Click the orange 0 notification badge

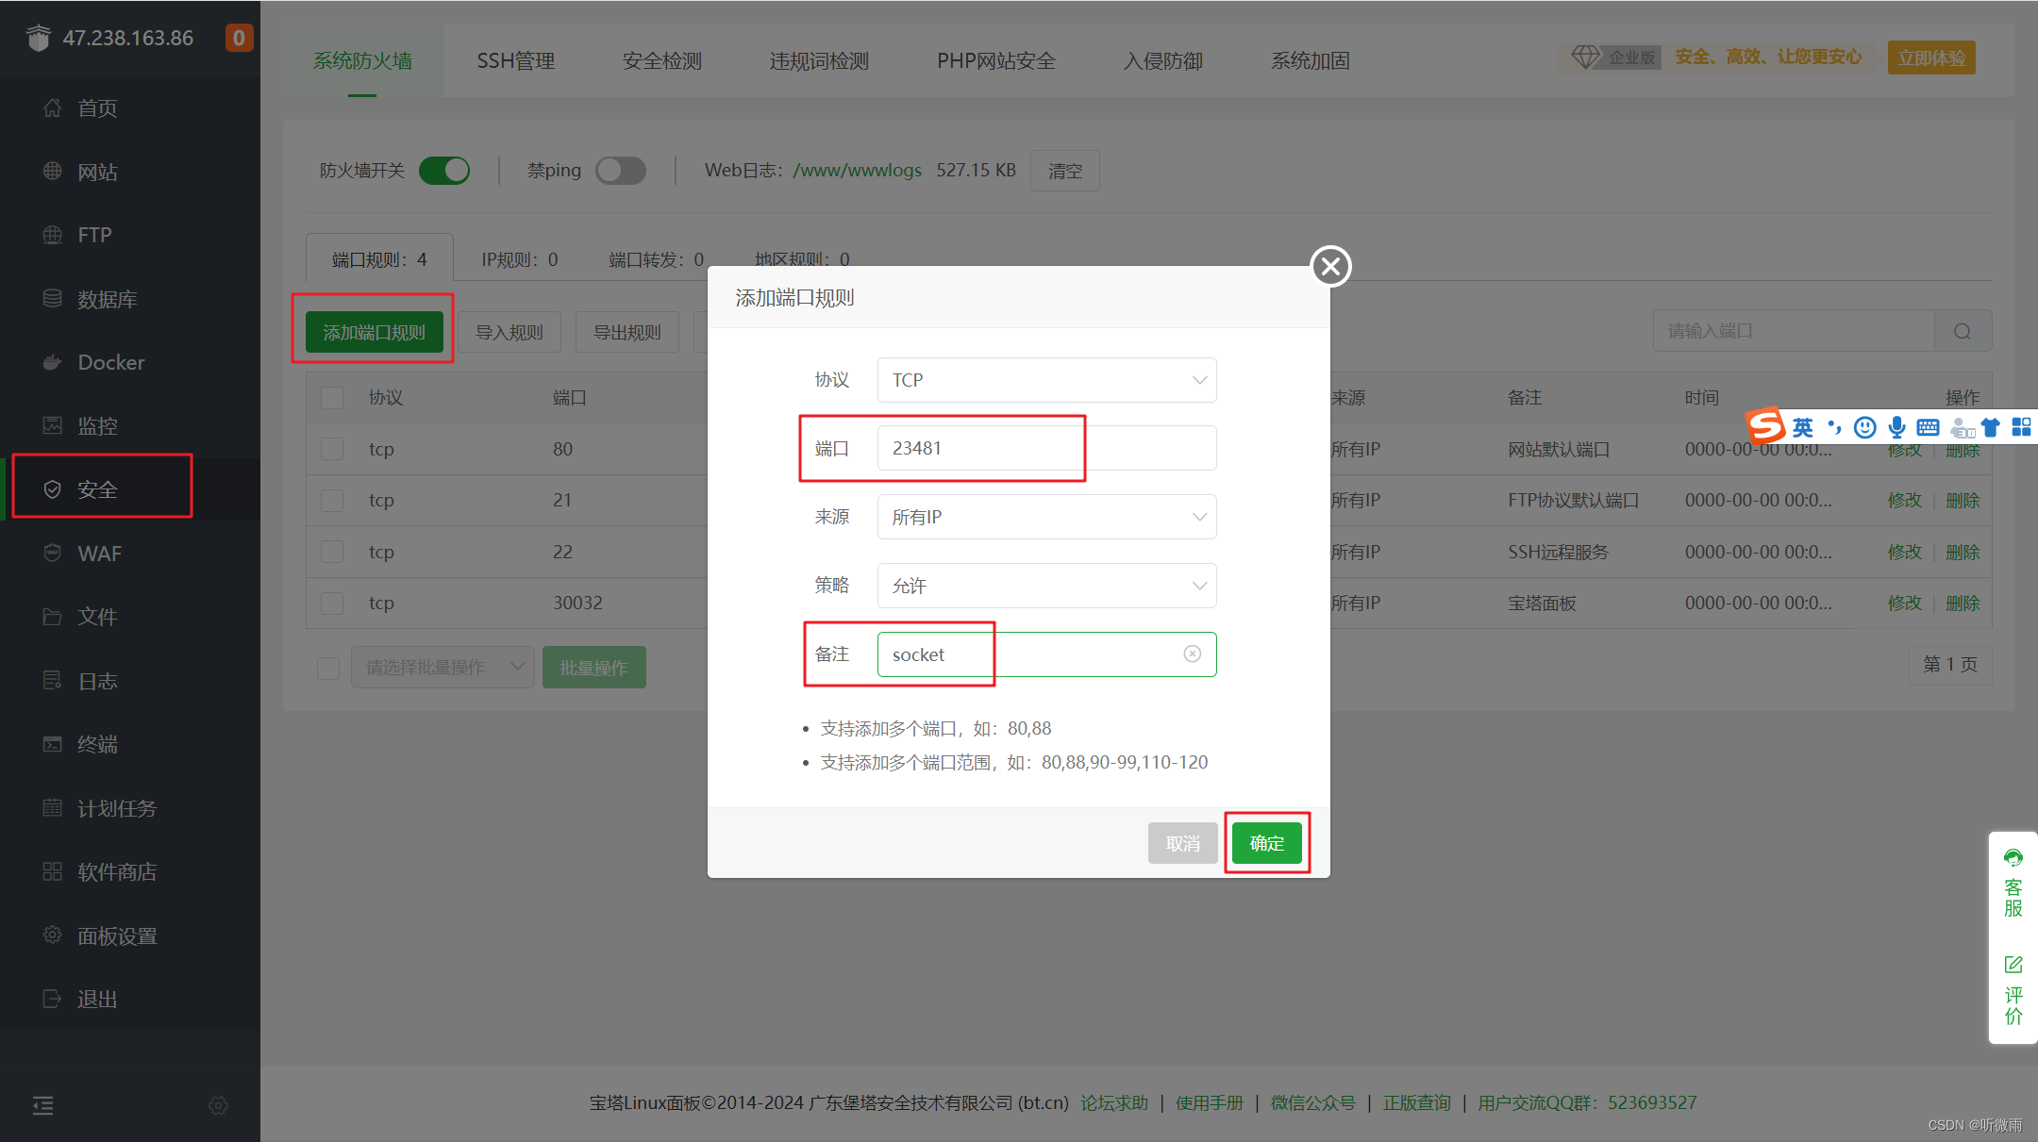(x=239, y=38)
